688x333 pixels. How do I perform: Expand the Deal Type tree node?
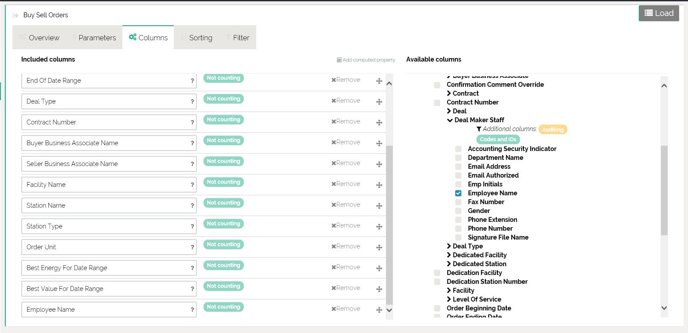pos(449,246)
